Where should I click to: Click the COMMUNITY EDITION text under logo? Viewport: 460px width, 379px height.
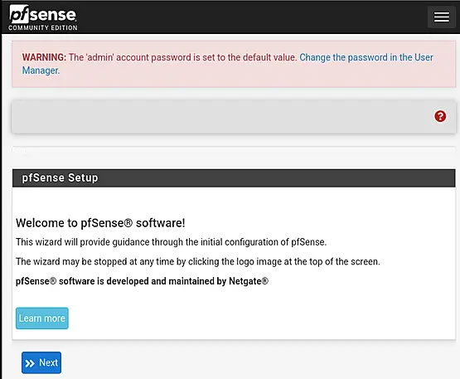tap(43, 27)
